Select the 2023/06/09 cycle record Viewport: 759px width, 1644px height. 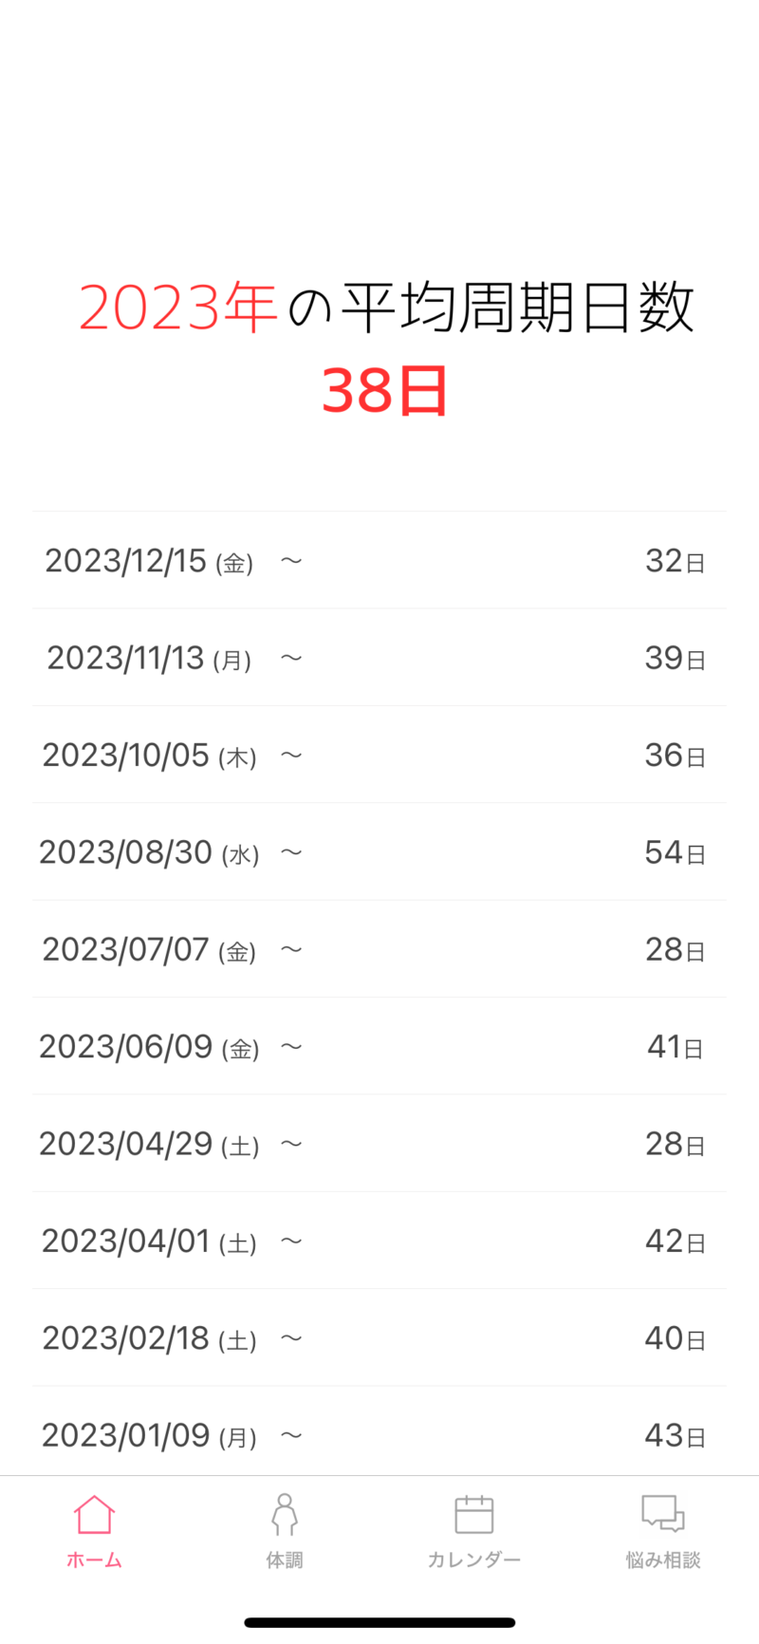(379, 1047)
